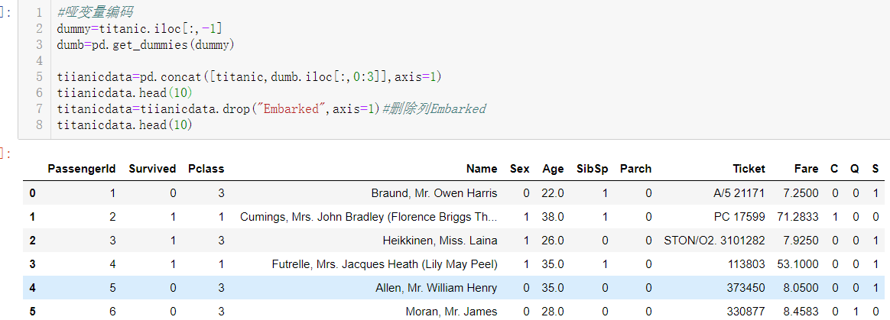The height and width of the screenshot is (320, 890).
Task: Select the Ticket column header
Action: 748,169
